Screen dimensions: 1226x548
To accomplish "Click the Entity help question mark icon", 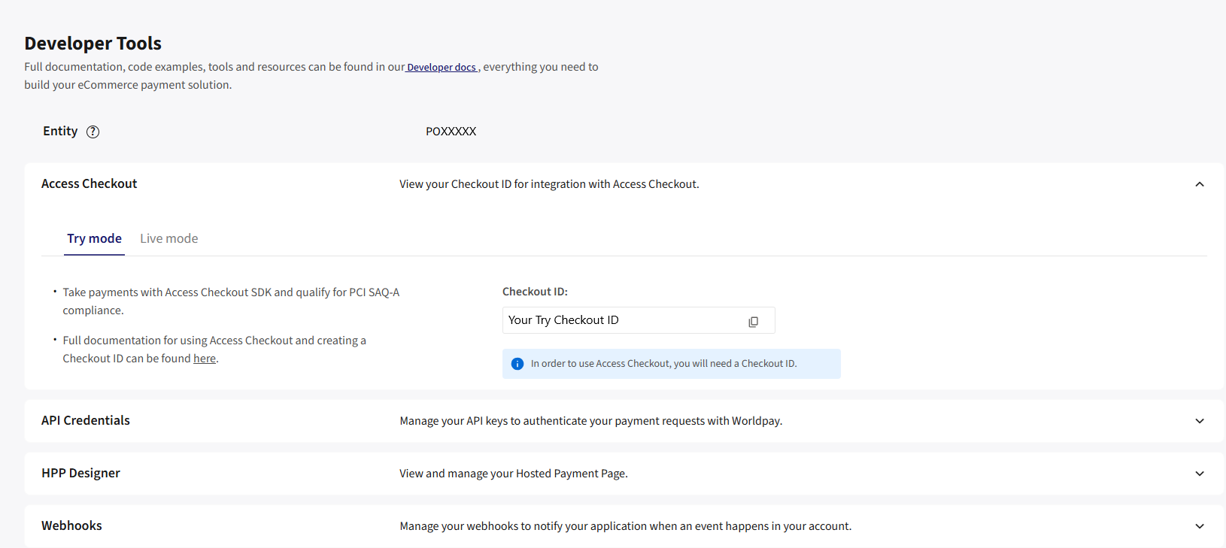I will click(93, 132).
